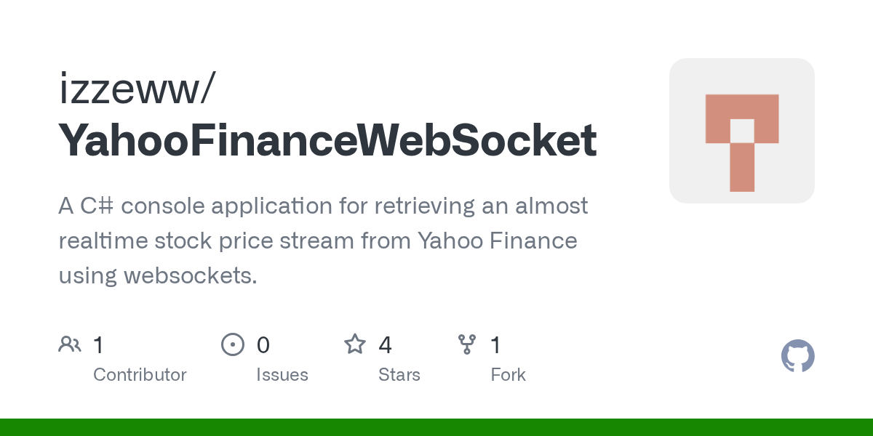The image size is (873, 436).
Task: Click the word "websockets" in the description
Action: point(190,276)
